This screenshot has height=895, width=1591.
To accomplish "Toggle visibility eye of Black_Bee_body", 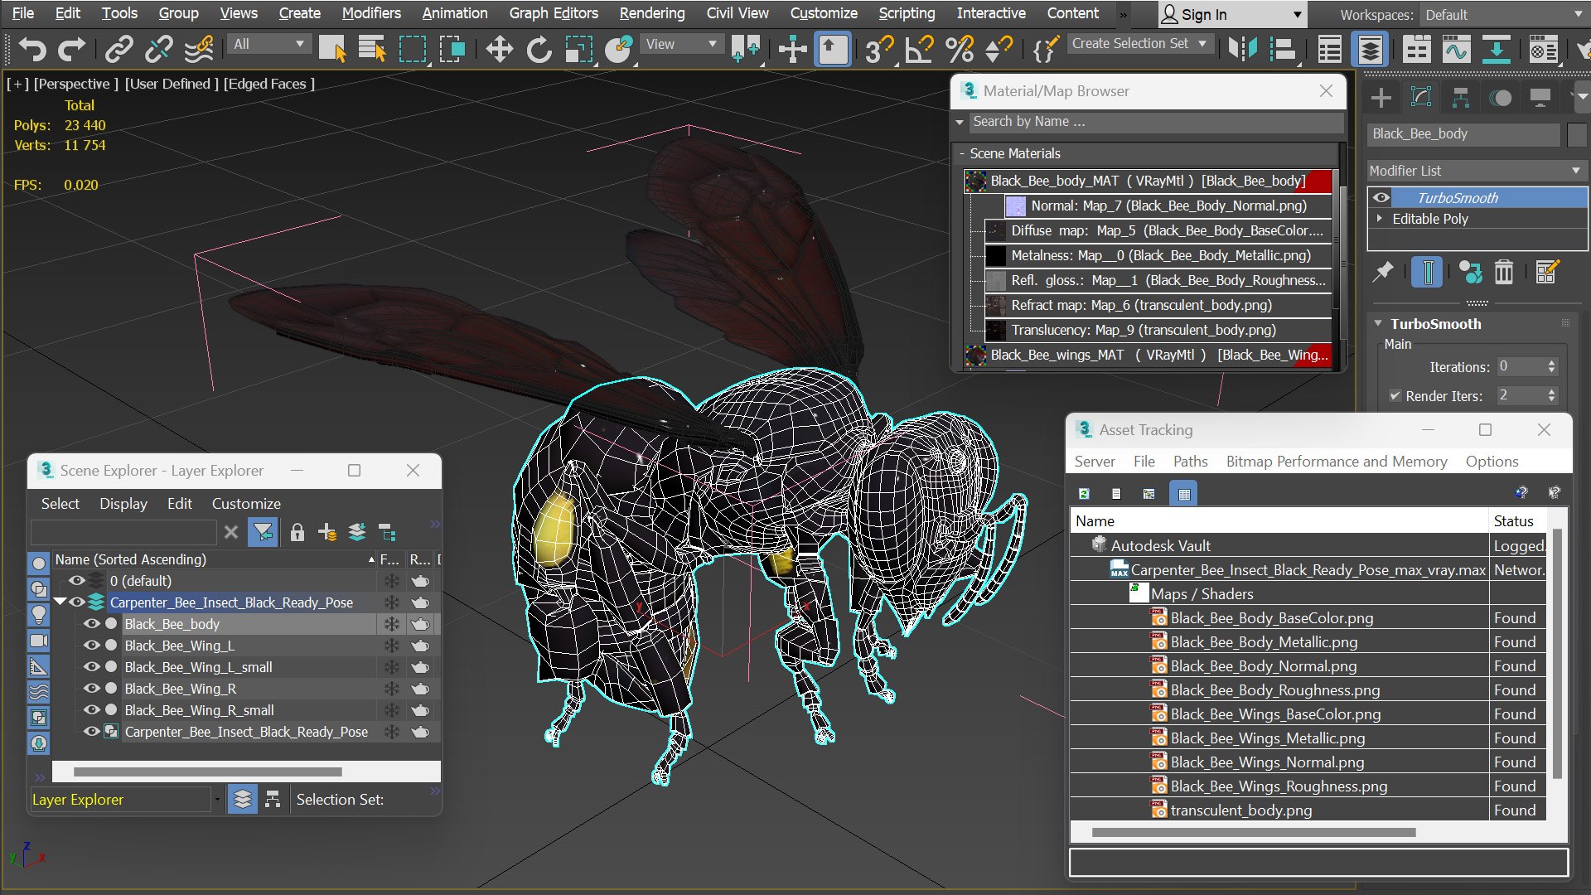I will (92, 624).
